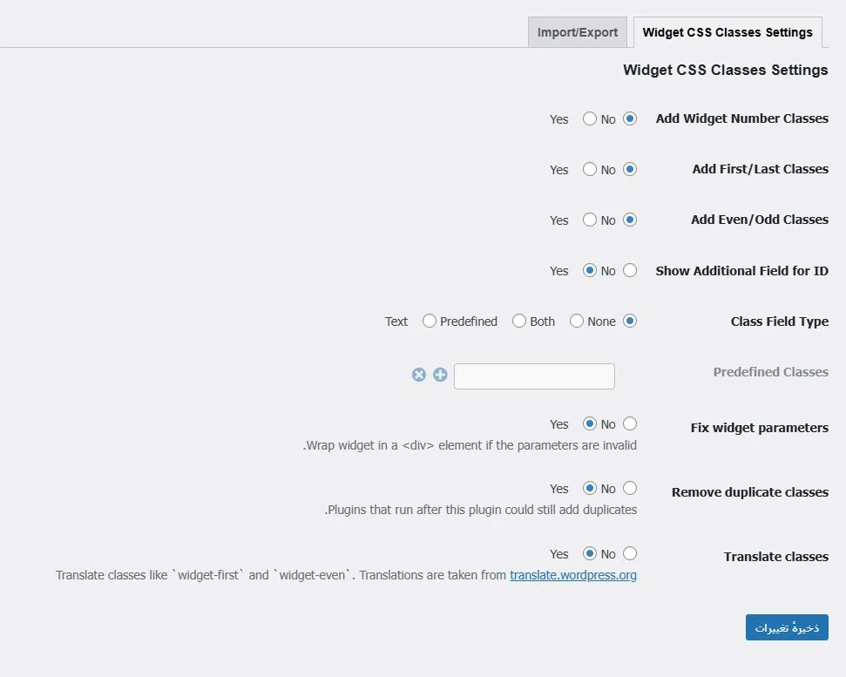Switch to the Import/Export tab
The height and width of the screenshot is (677, 846).
pyautogui.click(x=577, y=31)
